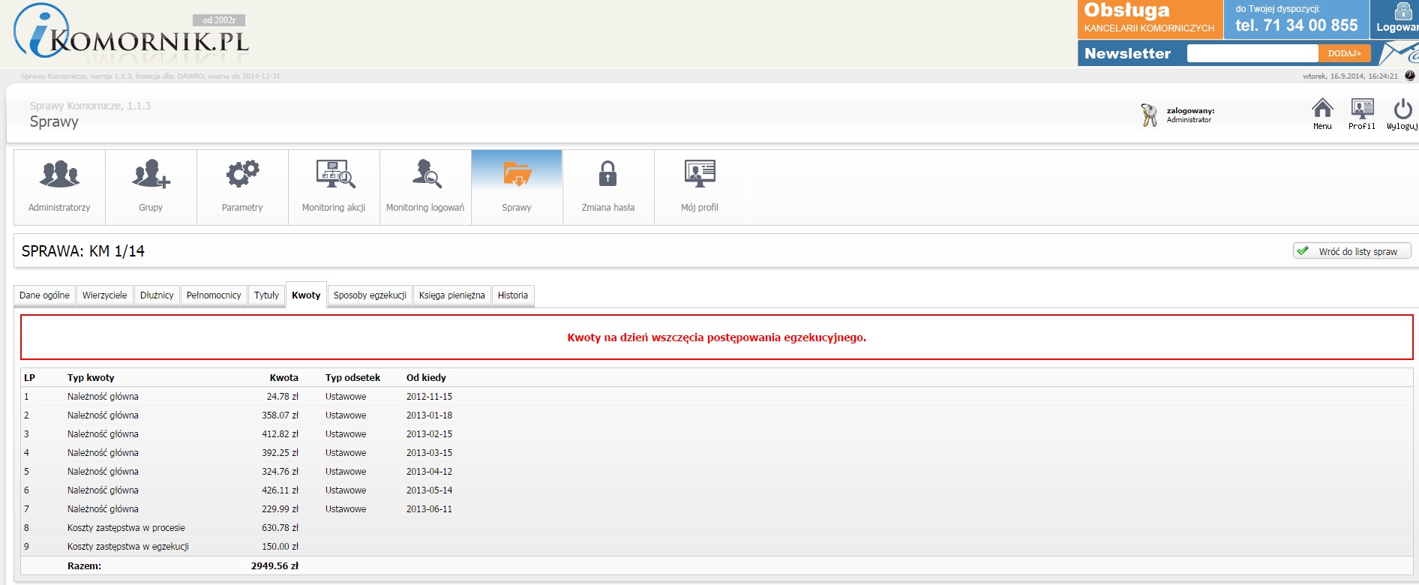Switch to the Wierzyciele tab
1419x585 pixels.
(x=104, y=295)
